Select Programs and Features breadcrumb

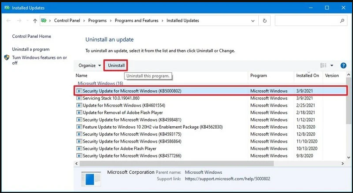[137, 21]
